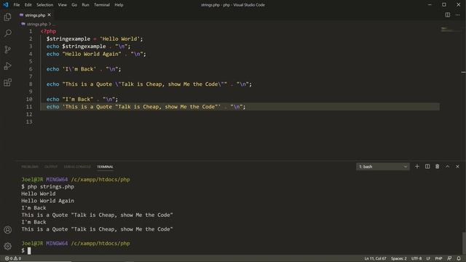Screen dimensions: 466x262
Task: Open notifications bell in status bar
Action: (459, 258)
